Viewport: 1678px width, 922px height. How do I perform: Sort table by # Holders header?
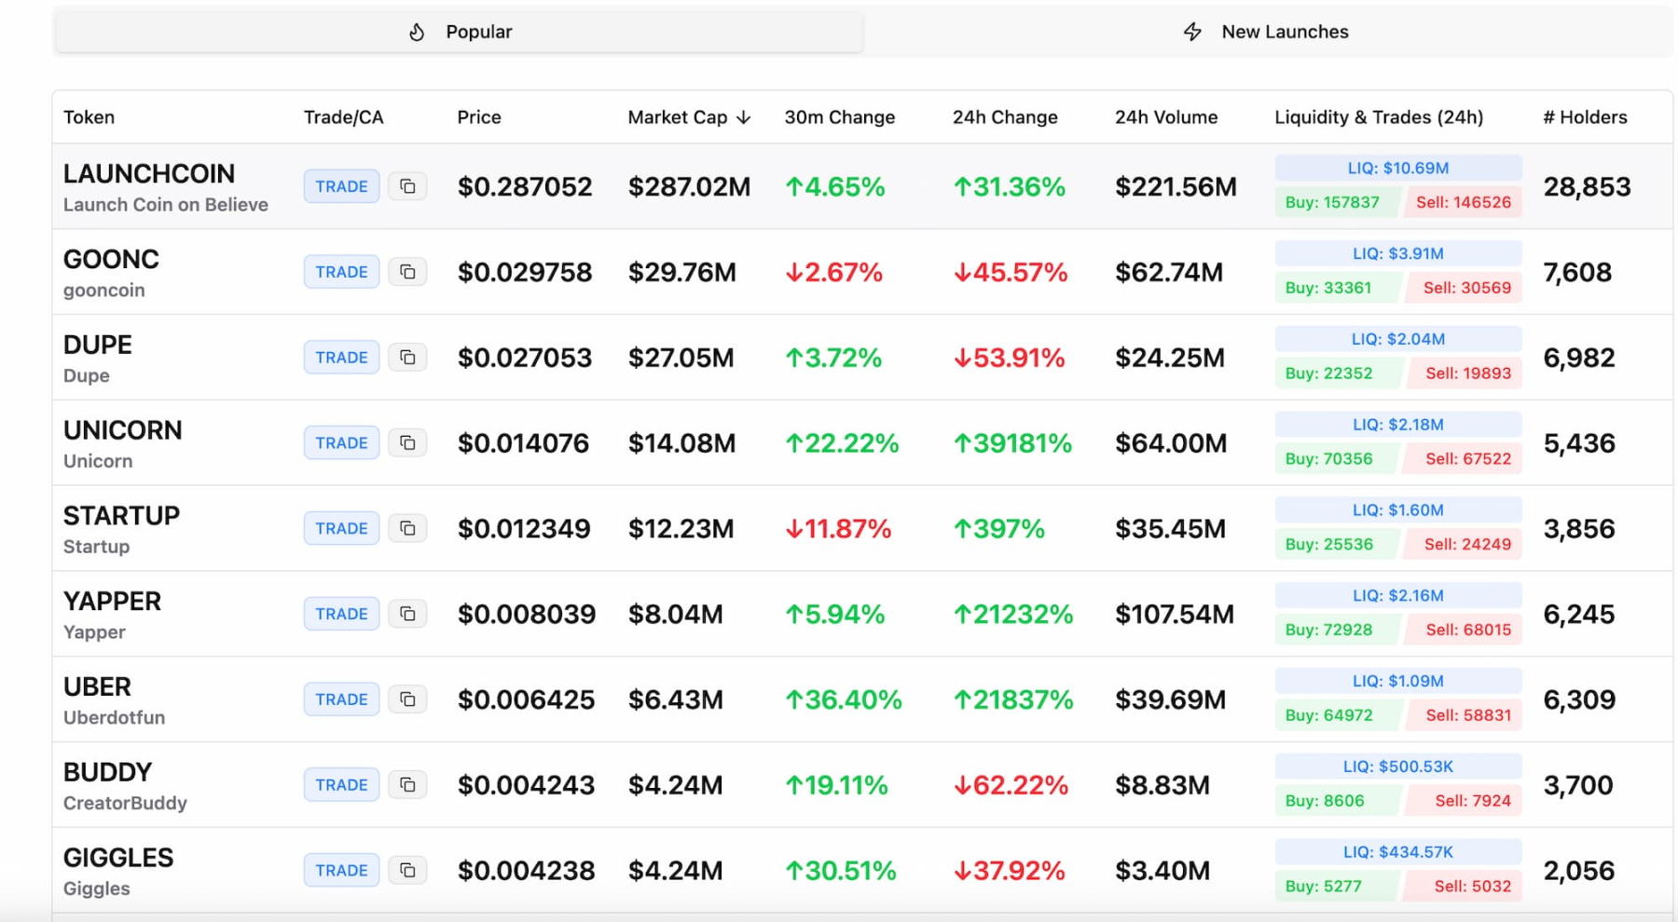[x=1584, y=117]
